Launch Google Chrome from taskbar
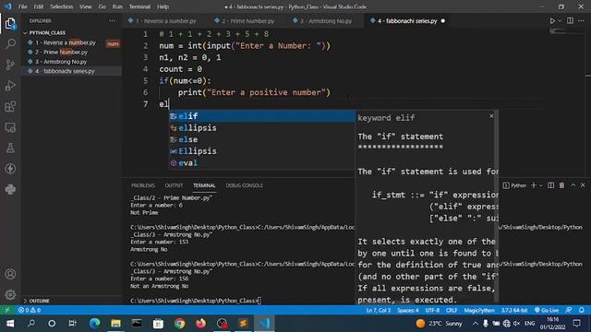 180,324
